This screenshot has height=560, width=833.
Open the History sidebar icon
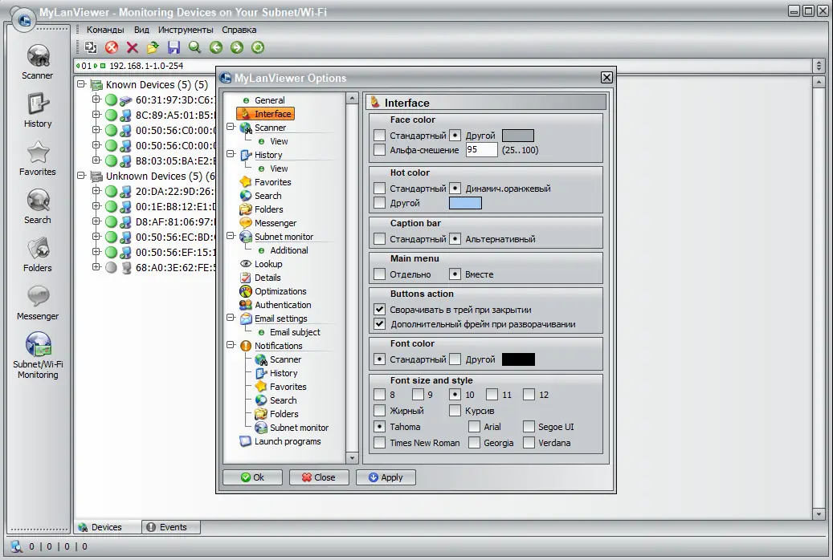click(x=38, y=110)
